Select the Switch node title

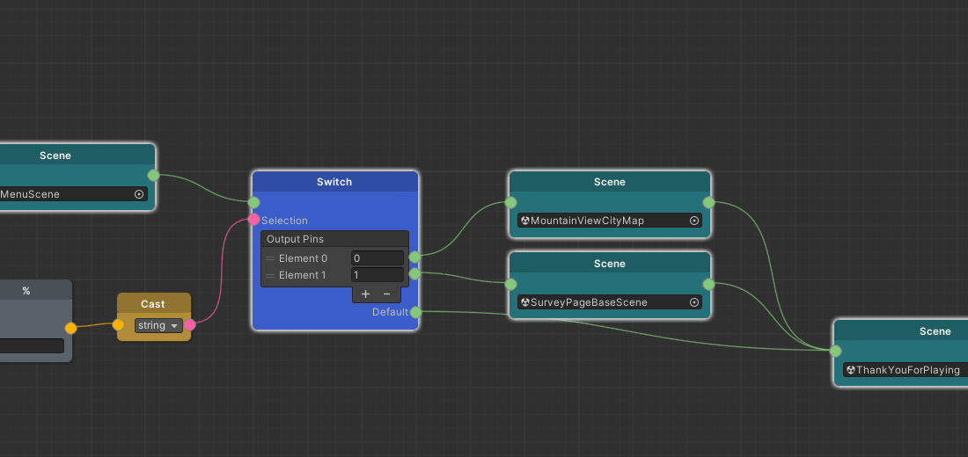pos(334,182)
